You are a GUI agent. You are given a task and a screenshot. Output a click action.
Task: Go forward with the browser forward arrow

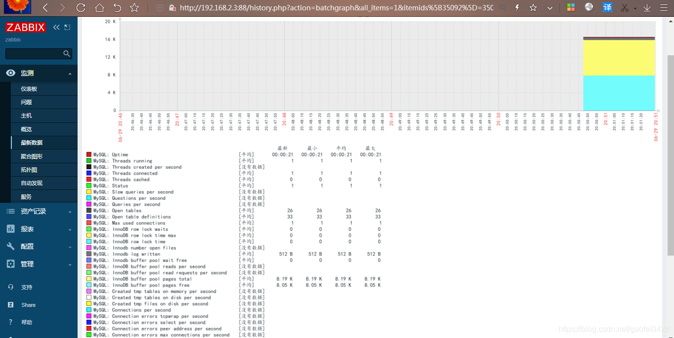click(62, 7)
